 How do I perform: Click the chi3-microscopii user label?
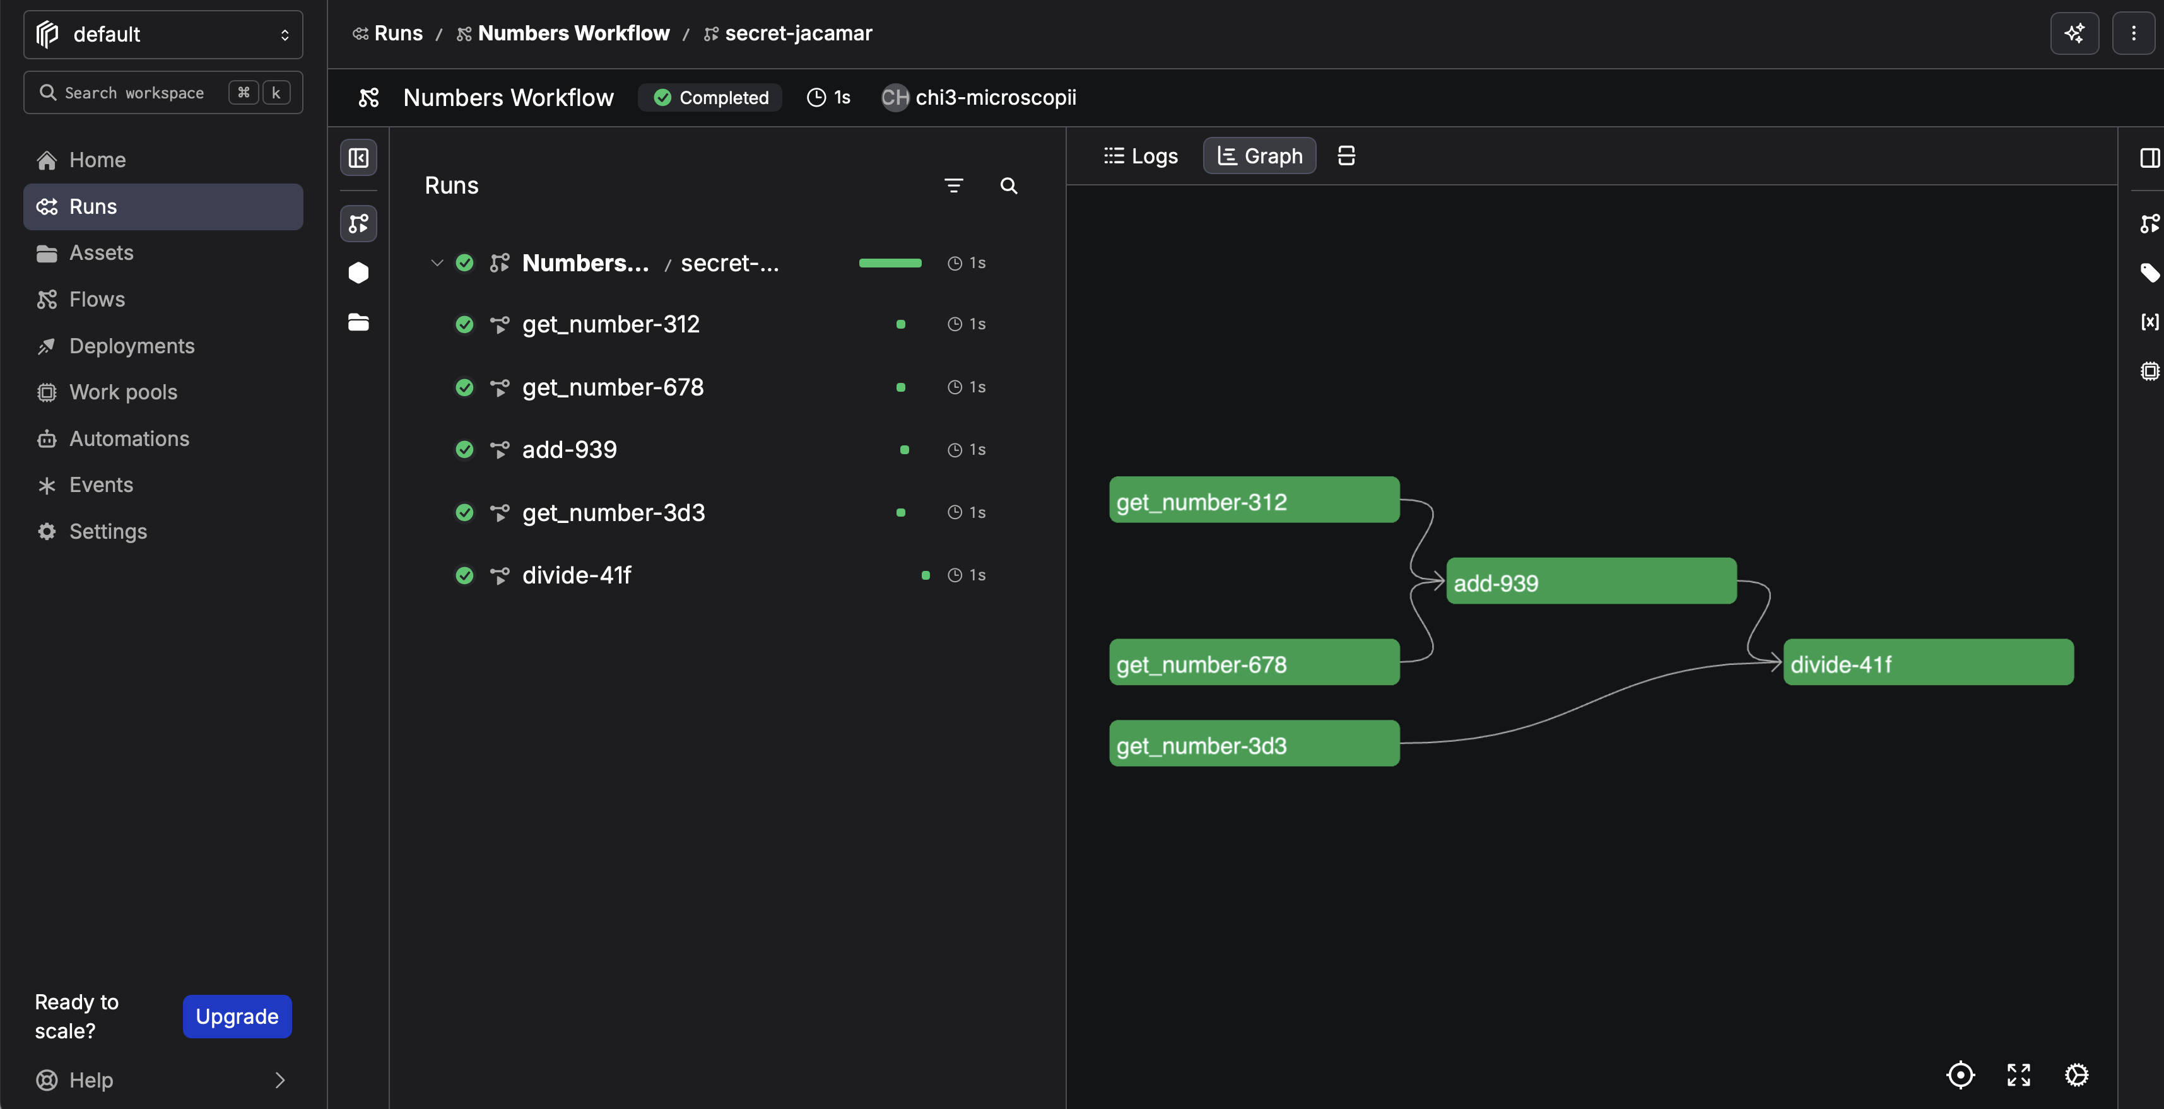pyautogui.click(x=980, y=97)
